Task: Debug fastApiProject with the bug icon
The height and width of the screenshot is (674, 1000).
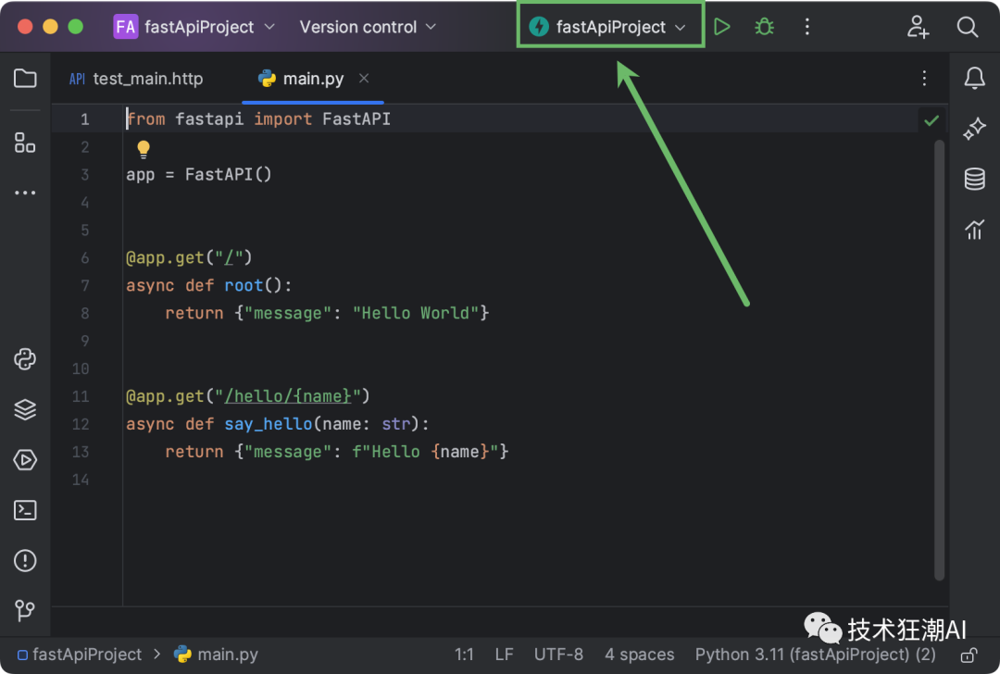Action: [x=764, y=27]
